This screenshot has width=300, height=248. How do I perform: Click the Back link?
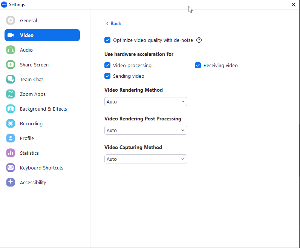[113, 23]
